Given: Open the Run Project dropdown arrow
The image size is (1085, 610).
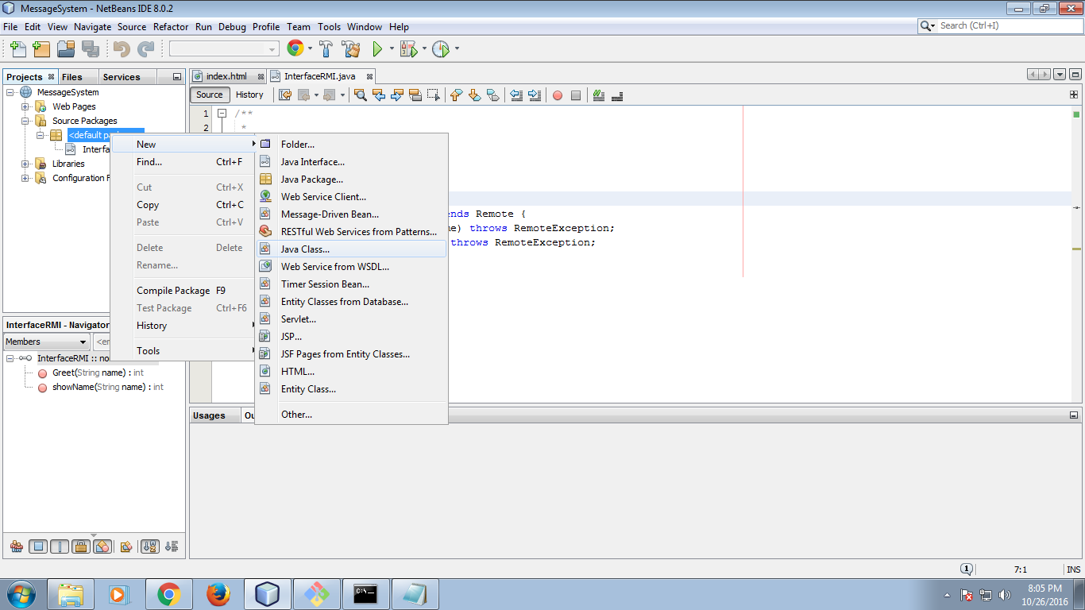Looking at the screenshot, I should click(392, 49).
